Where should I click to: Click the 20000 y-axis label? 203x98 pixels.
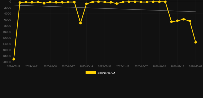(x=7, y=62)
